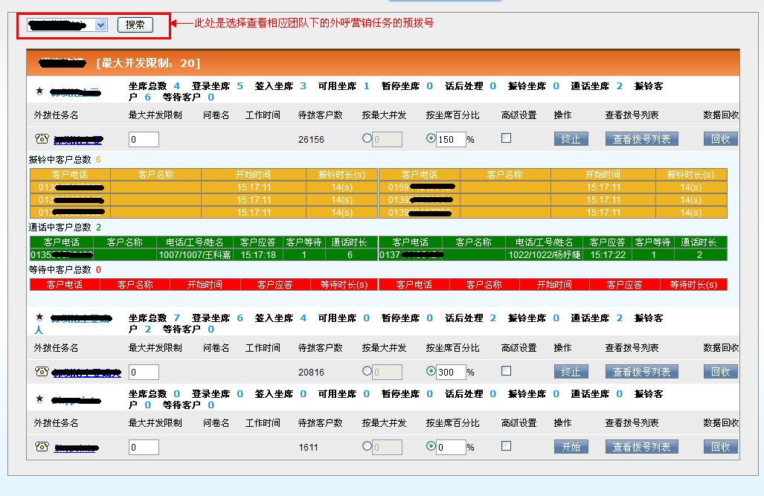Image resolution: width=764 pixels, height=496 pixels.
Task: Enable 高级设置 checkbox in the 26156 row
Action: click(x=507, y=138)
